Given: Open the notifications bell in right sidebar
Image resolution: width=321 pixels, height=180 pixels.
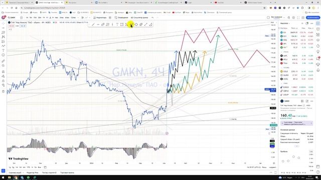Looking at the screenshot, I should pos(318,70).
